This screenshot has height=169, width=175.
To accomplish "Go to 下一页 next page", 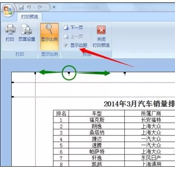I will [x=73, y=28].
